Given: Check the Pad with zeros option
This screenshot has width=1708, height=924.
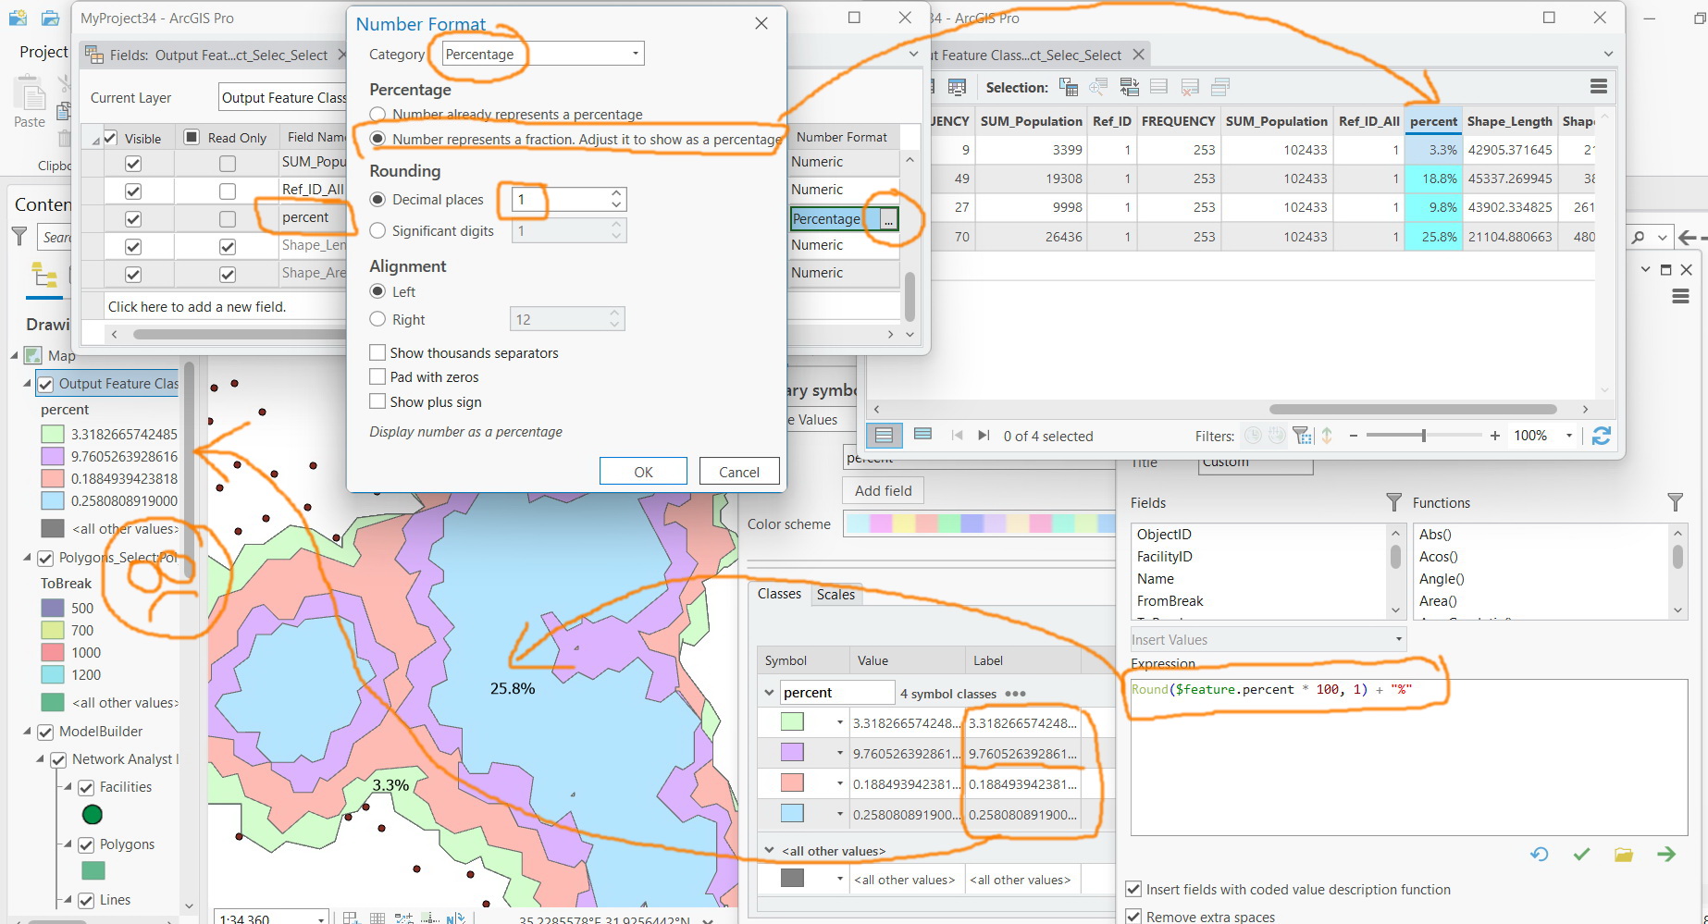Looking at the screenshot, I should click(377, 376).
